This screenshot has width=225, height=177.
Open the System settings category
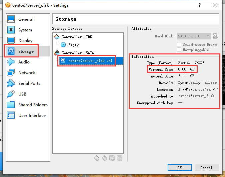tap(28, 30)
